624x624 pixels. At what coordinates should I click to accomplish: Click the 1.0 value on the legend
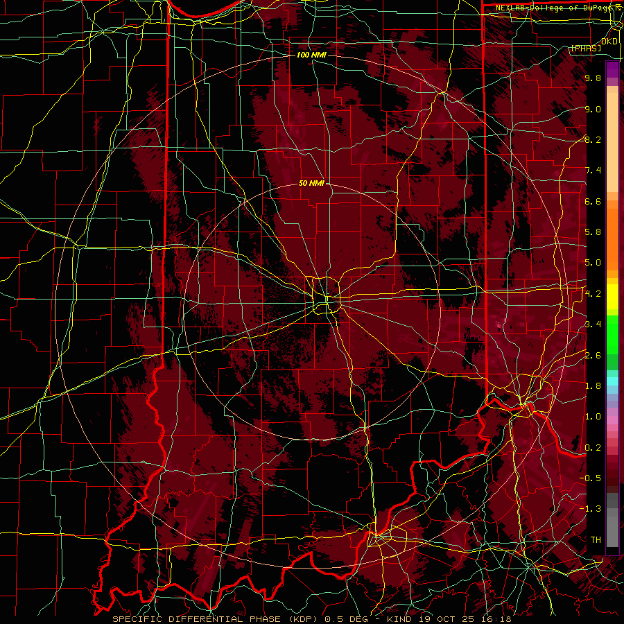(x=593, y=417)
